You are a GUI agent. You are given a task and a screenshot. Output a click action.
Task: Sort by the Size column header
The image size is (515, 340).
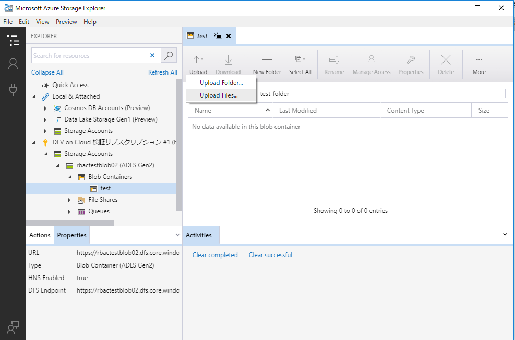click(x=490, y=110)
